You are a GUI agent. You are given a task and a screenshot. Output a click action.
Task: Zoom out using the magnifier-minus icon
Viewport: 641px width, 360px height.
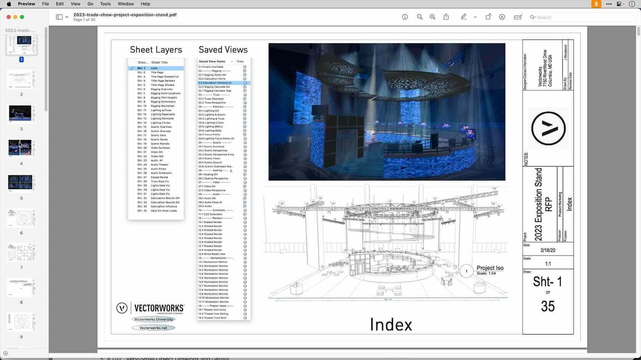419,17
